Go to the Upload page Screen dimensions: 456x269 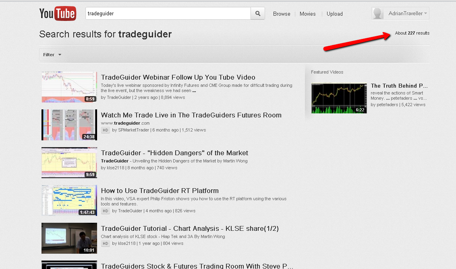334,14
